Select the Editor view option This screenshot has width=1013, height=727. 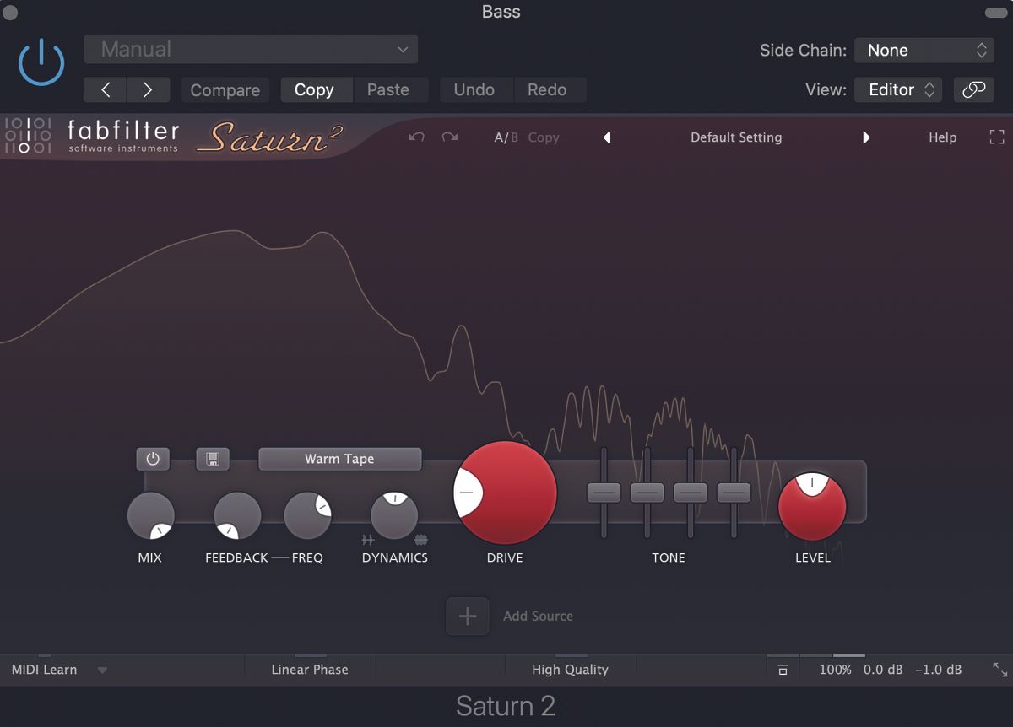[x=897, y=89]
